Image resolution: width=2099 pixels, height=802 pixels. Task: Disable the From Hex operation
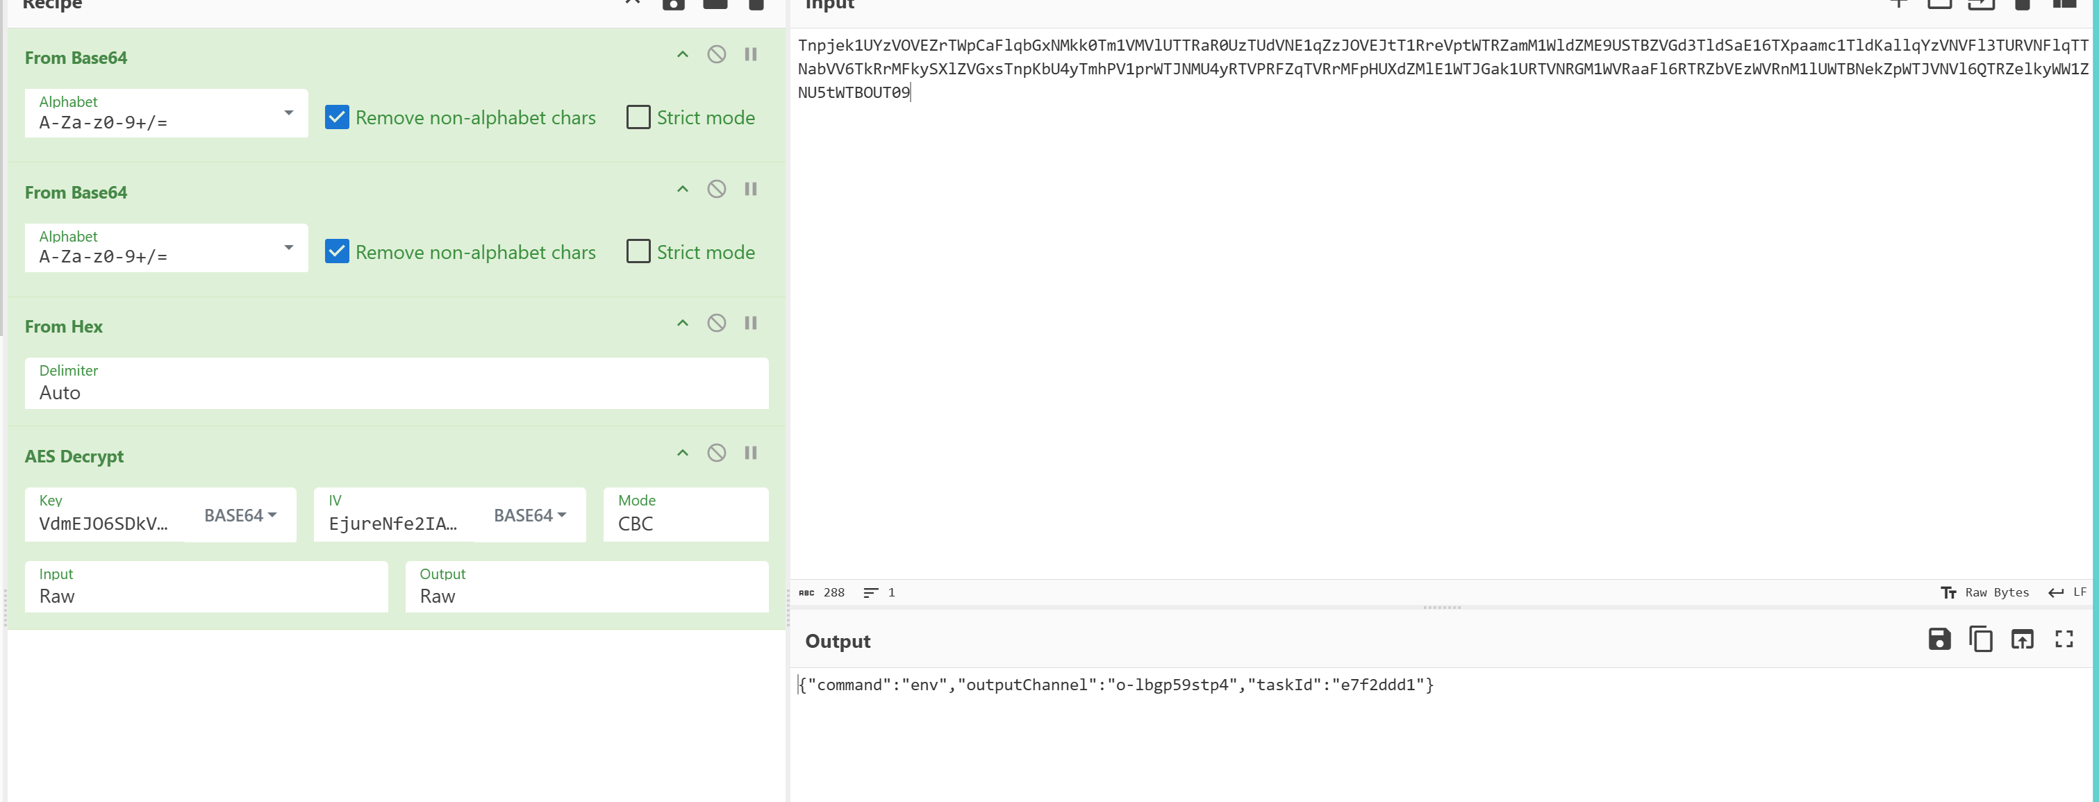click(716, 324)
